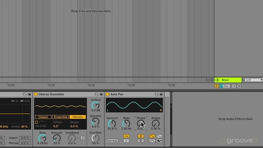
Task: Adjust the Chorus Warmth knob
Action: 95,122
